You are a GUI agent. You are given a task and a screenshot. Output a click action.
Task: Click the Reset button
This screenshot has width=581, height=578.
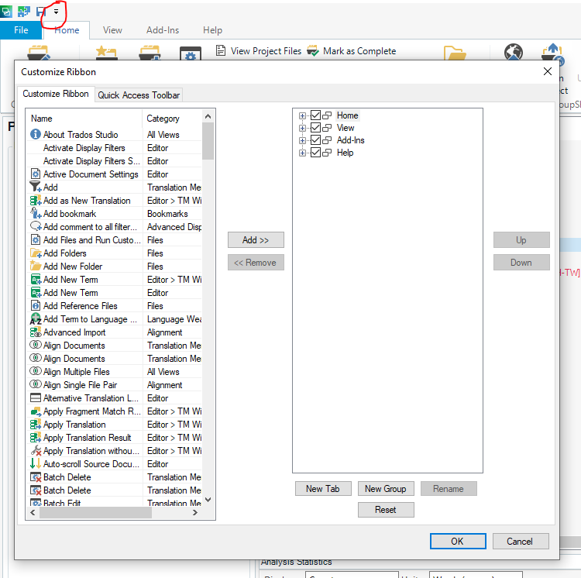click(x=386, y=510)
